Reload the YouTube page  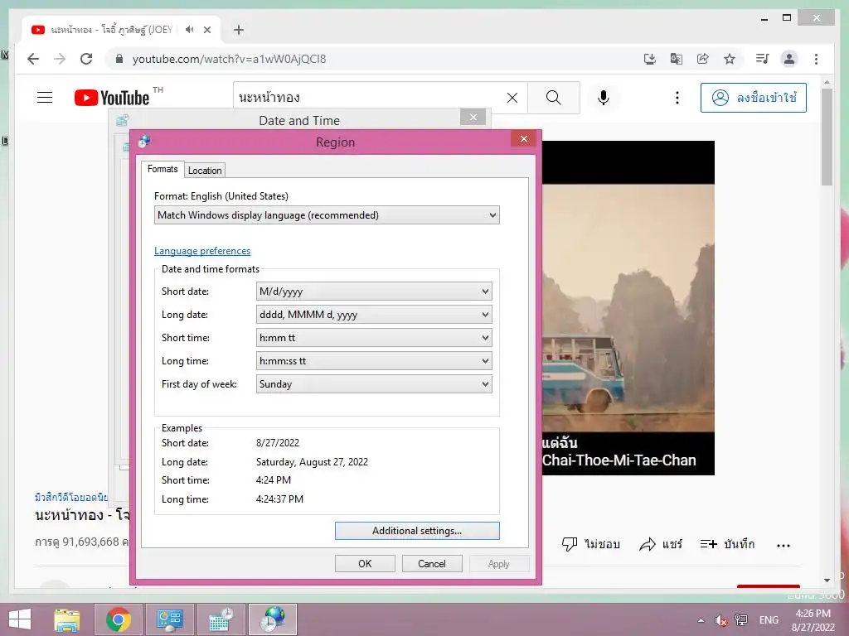[x=86, y=59]
